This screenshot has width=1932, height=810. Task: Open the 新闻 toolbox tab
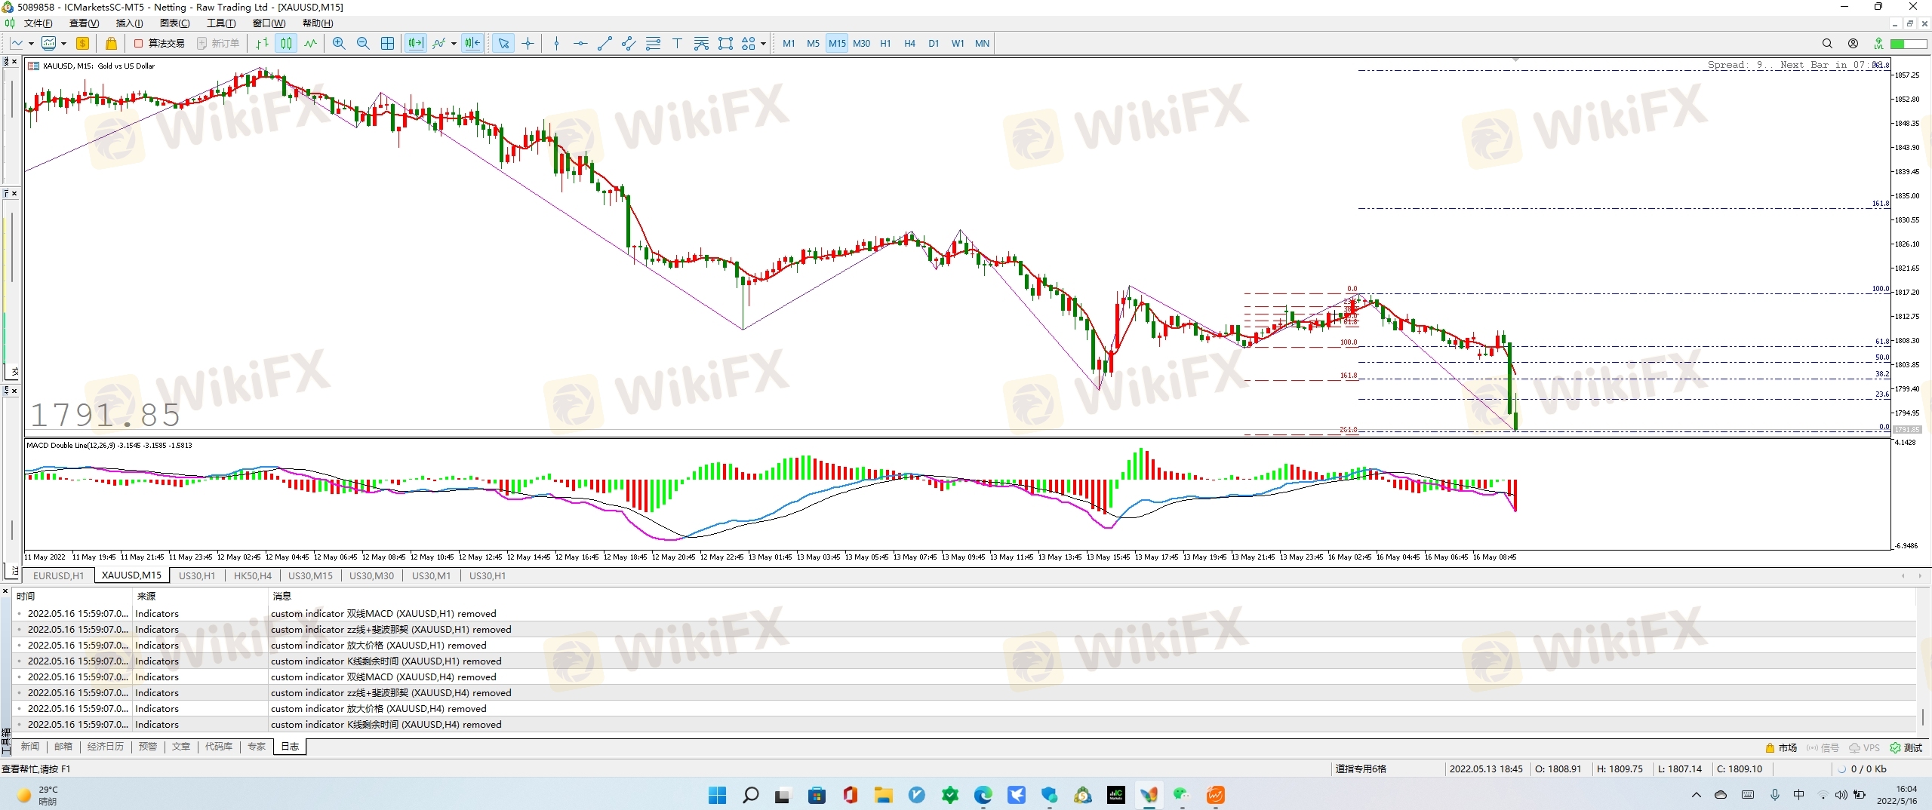[x=30, y=747]
